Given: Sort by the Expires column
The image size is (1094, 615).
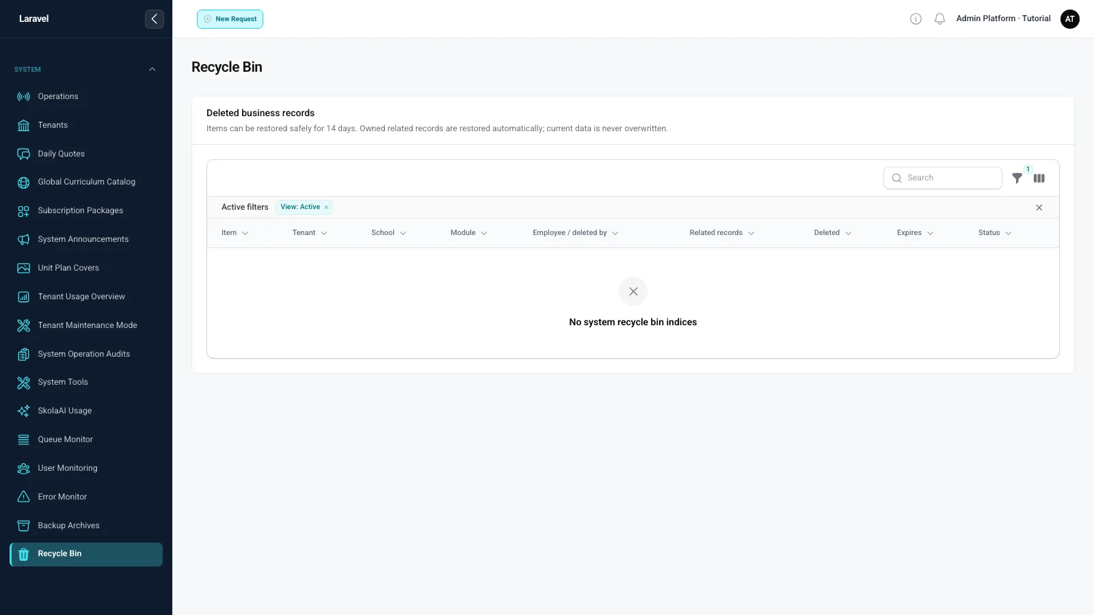Looking at the screenshot, I should coord(916,233).
